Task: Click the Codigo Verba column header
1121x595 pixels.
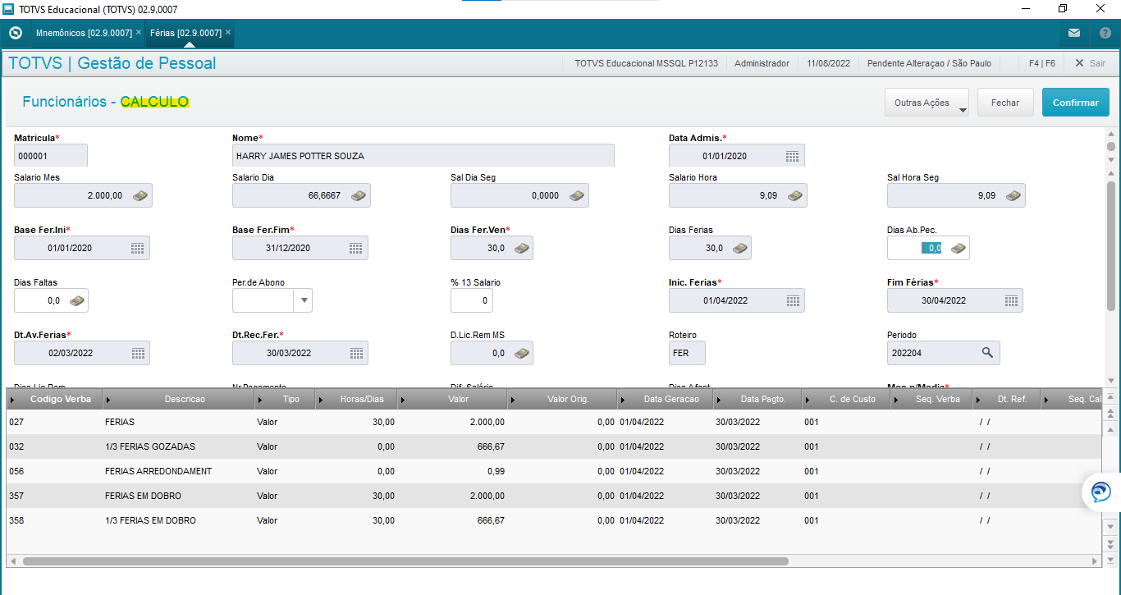Action: [x=55, y=399]
